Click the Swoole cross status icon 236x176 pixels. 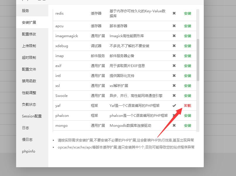tap(174, 95)
